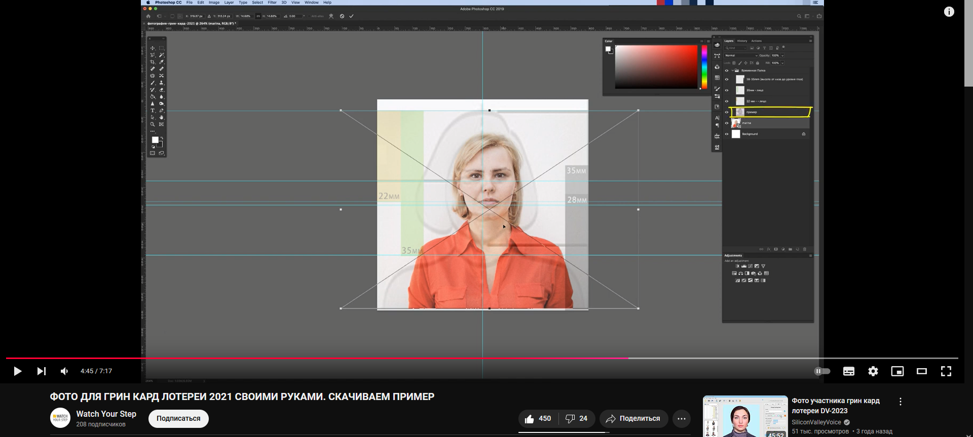The width and height of the screenshot is (973, 437).
Task: Select the Clone Stamp tool
Action: pos(162,83)
